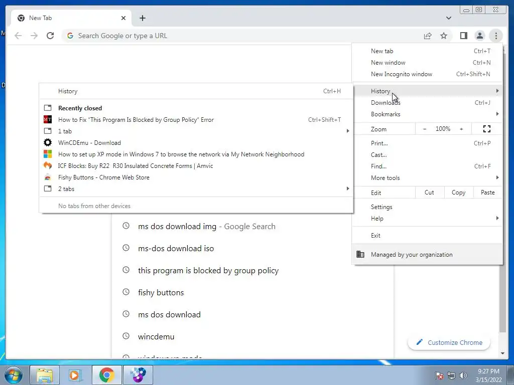Select New tab menu item

427,51
